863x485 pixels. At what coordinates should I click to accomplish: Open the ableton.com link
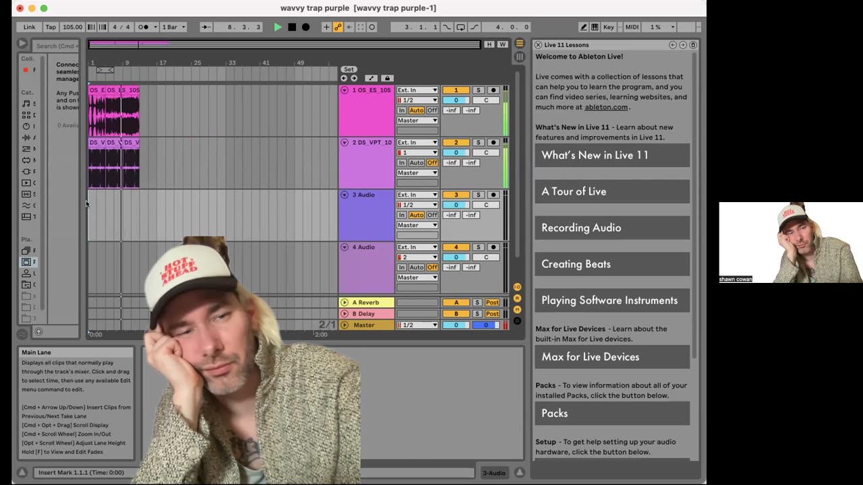(606, 106)
